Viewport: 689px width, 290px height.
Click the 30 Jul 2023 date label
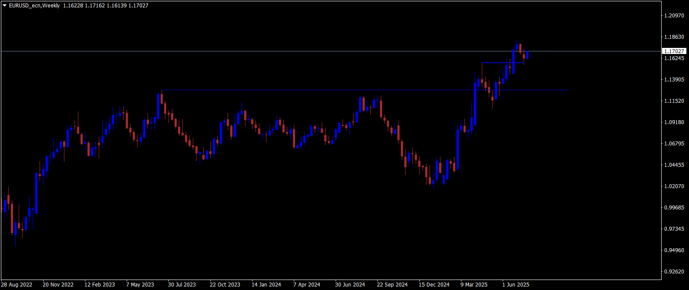click(x=182, y=285)
